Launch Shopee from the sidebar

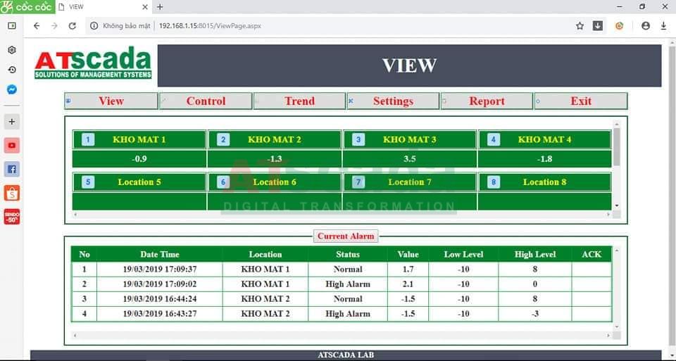(12, 193)
